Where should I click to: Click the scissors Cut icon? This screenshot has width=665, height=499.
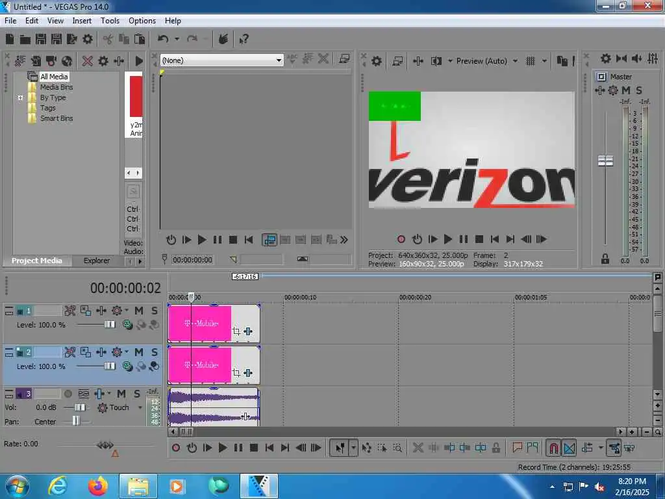(108, 40)
